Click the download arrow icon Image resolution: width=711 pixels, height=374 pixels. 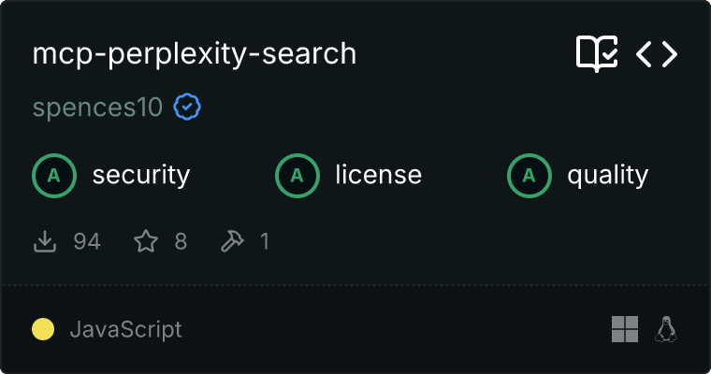coord(45,241)
